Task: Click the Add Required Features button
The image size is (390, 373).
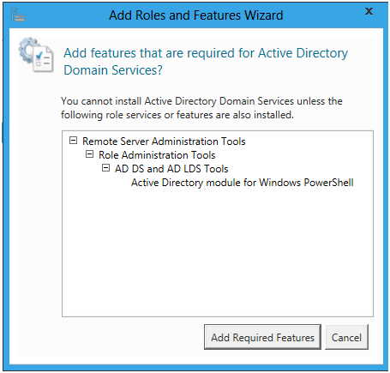Action: (262, 337)
